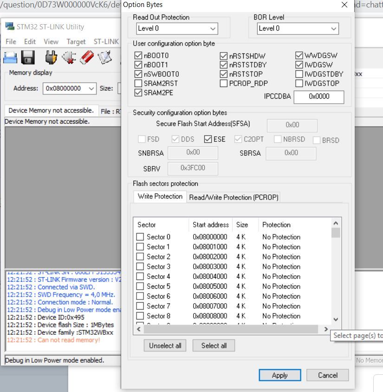
Task: Click the Full chip erase eraser icon
Action: click(x=87, y=57)
